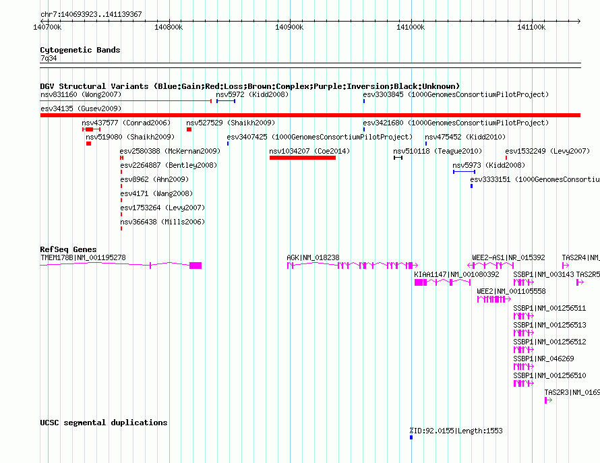Click the nsv1034207 (Coe2014) label
Image resolution: width=600 pixels, height=463 pixels.
[309, 151]
